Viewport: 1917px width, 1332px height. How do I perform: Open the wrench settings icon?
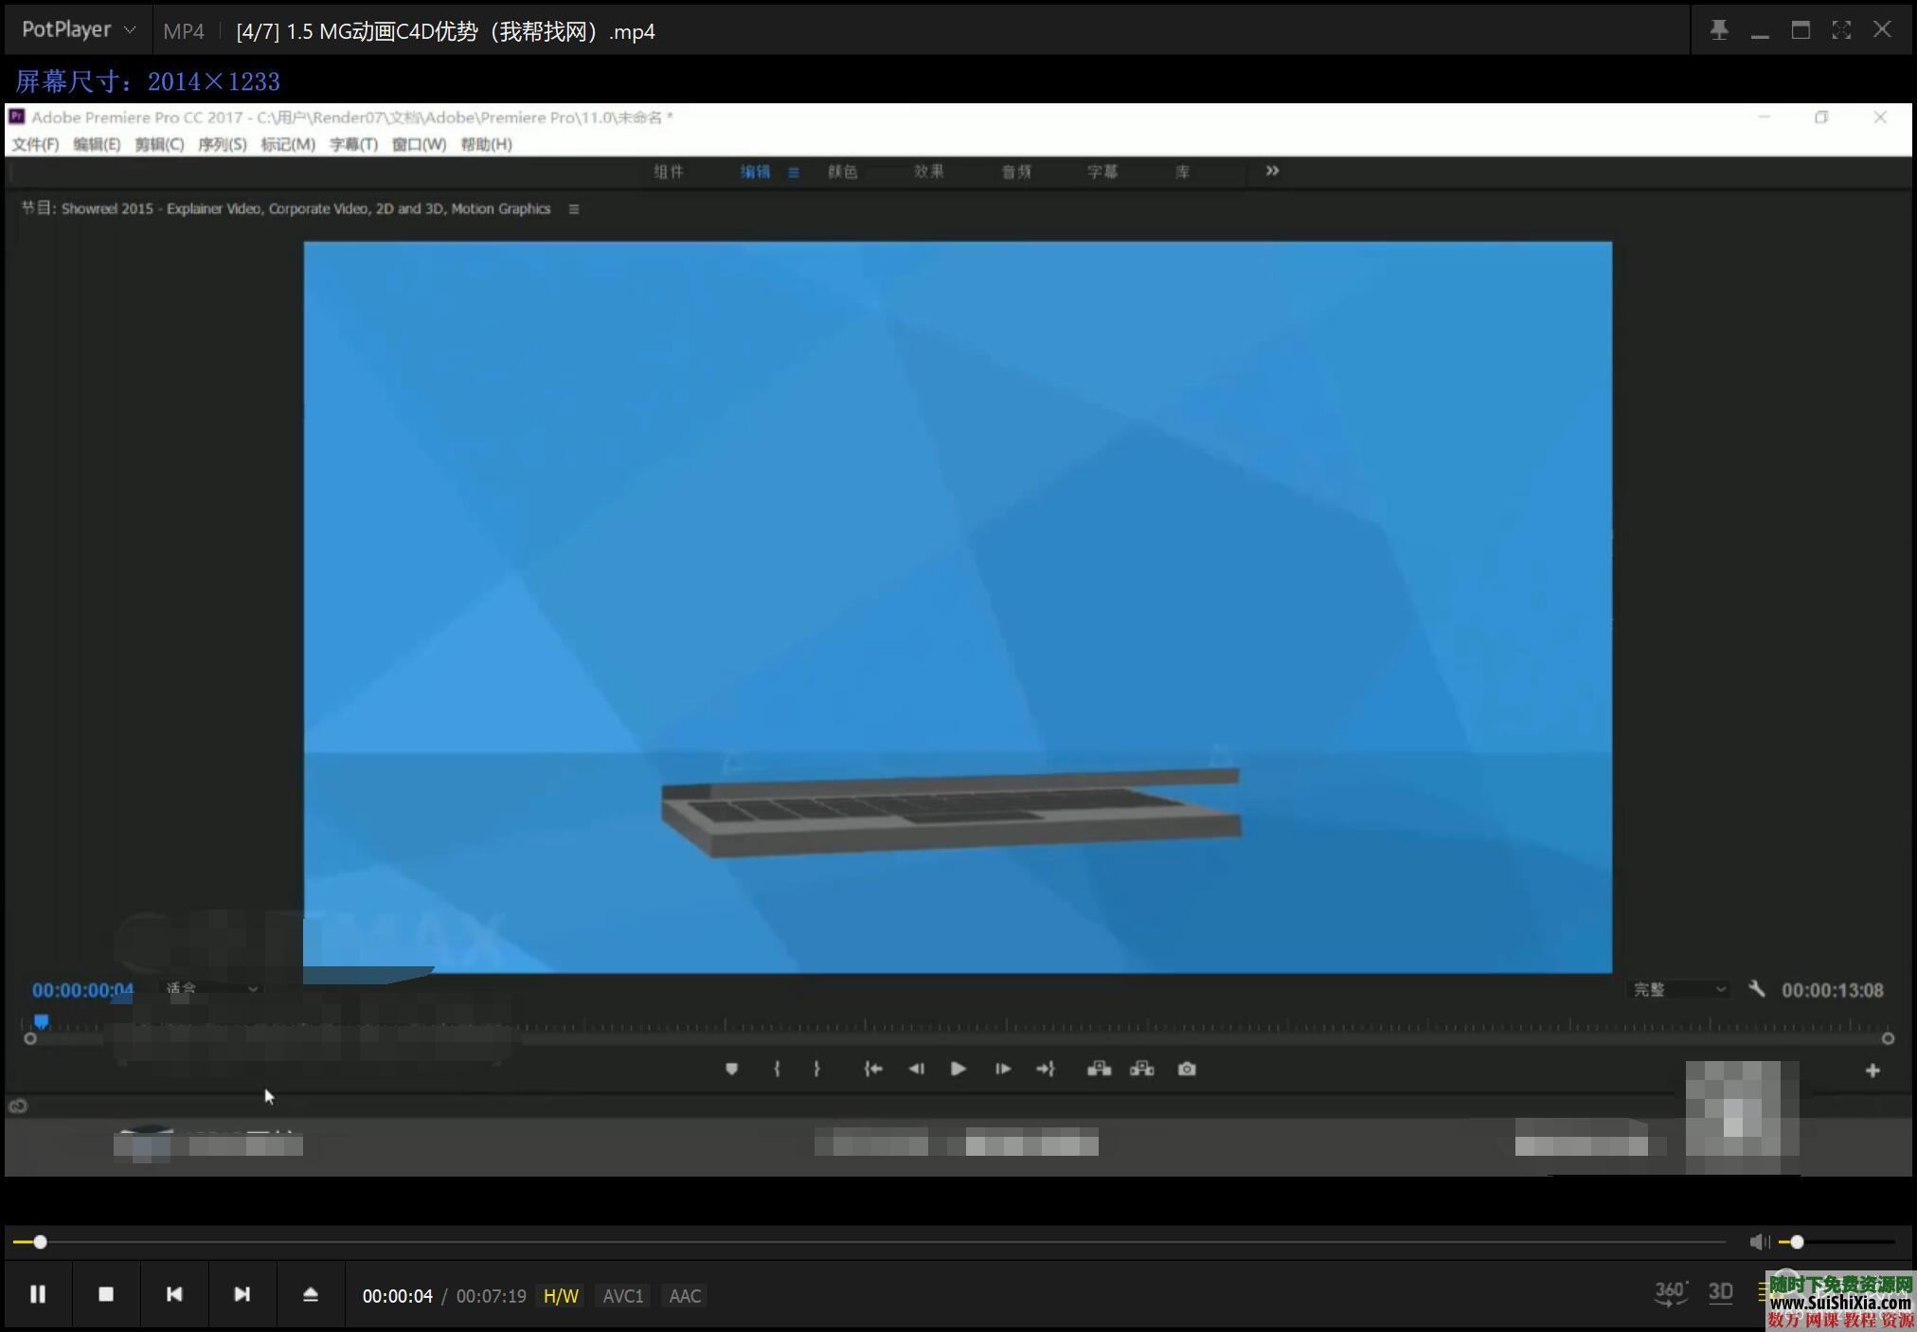point(1757,989)
